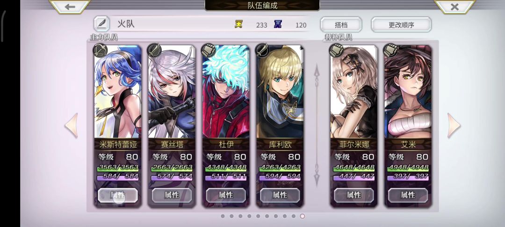Tap the fist icon on 艾米 card
The height and width of the screenshot is (227, 505).
(x=390, y=50)
